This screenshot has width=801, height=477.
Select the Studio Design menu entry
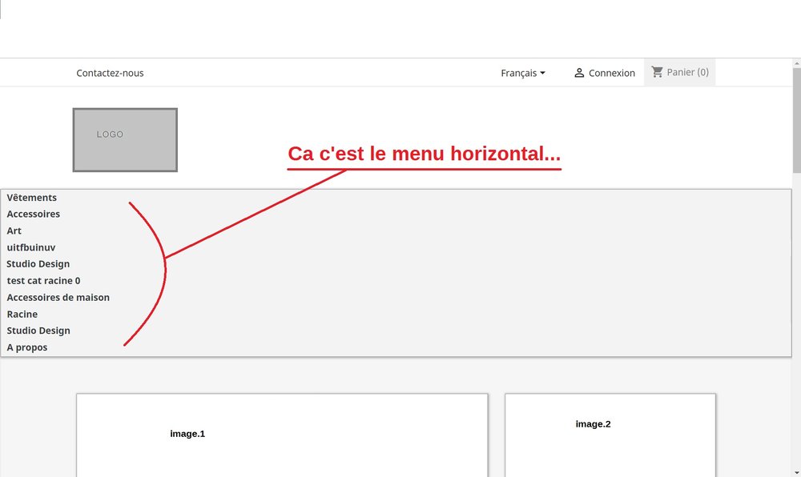pyautogui.click(x=38, y=263)
